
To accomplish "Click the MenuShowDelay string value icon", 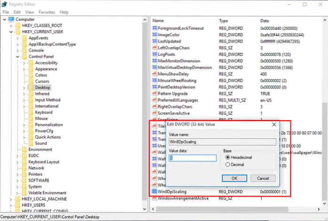I will pos(155,74).
